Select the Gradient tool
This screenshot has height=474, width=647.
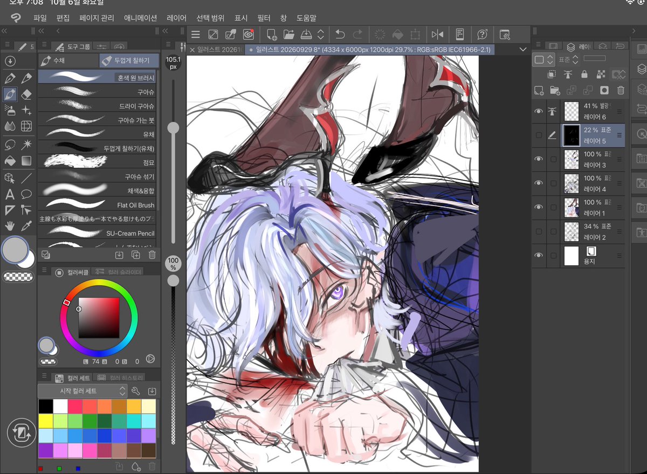pos(26,161)
